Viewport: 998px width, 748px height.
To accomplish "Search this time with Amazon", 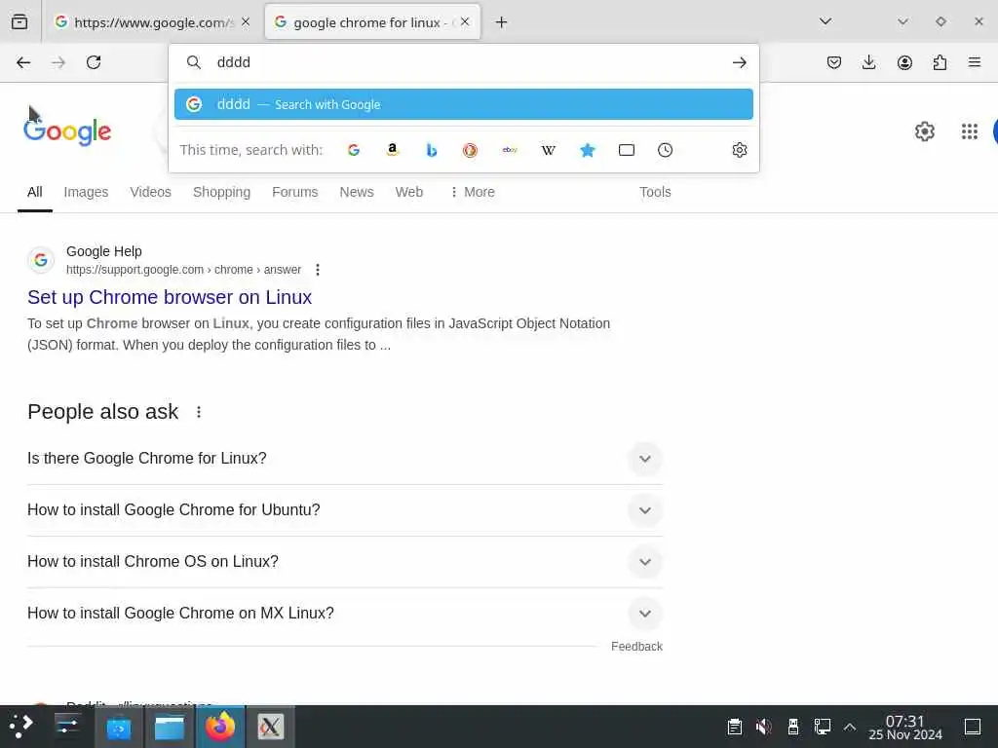I will coord(393,150).
